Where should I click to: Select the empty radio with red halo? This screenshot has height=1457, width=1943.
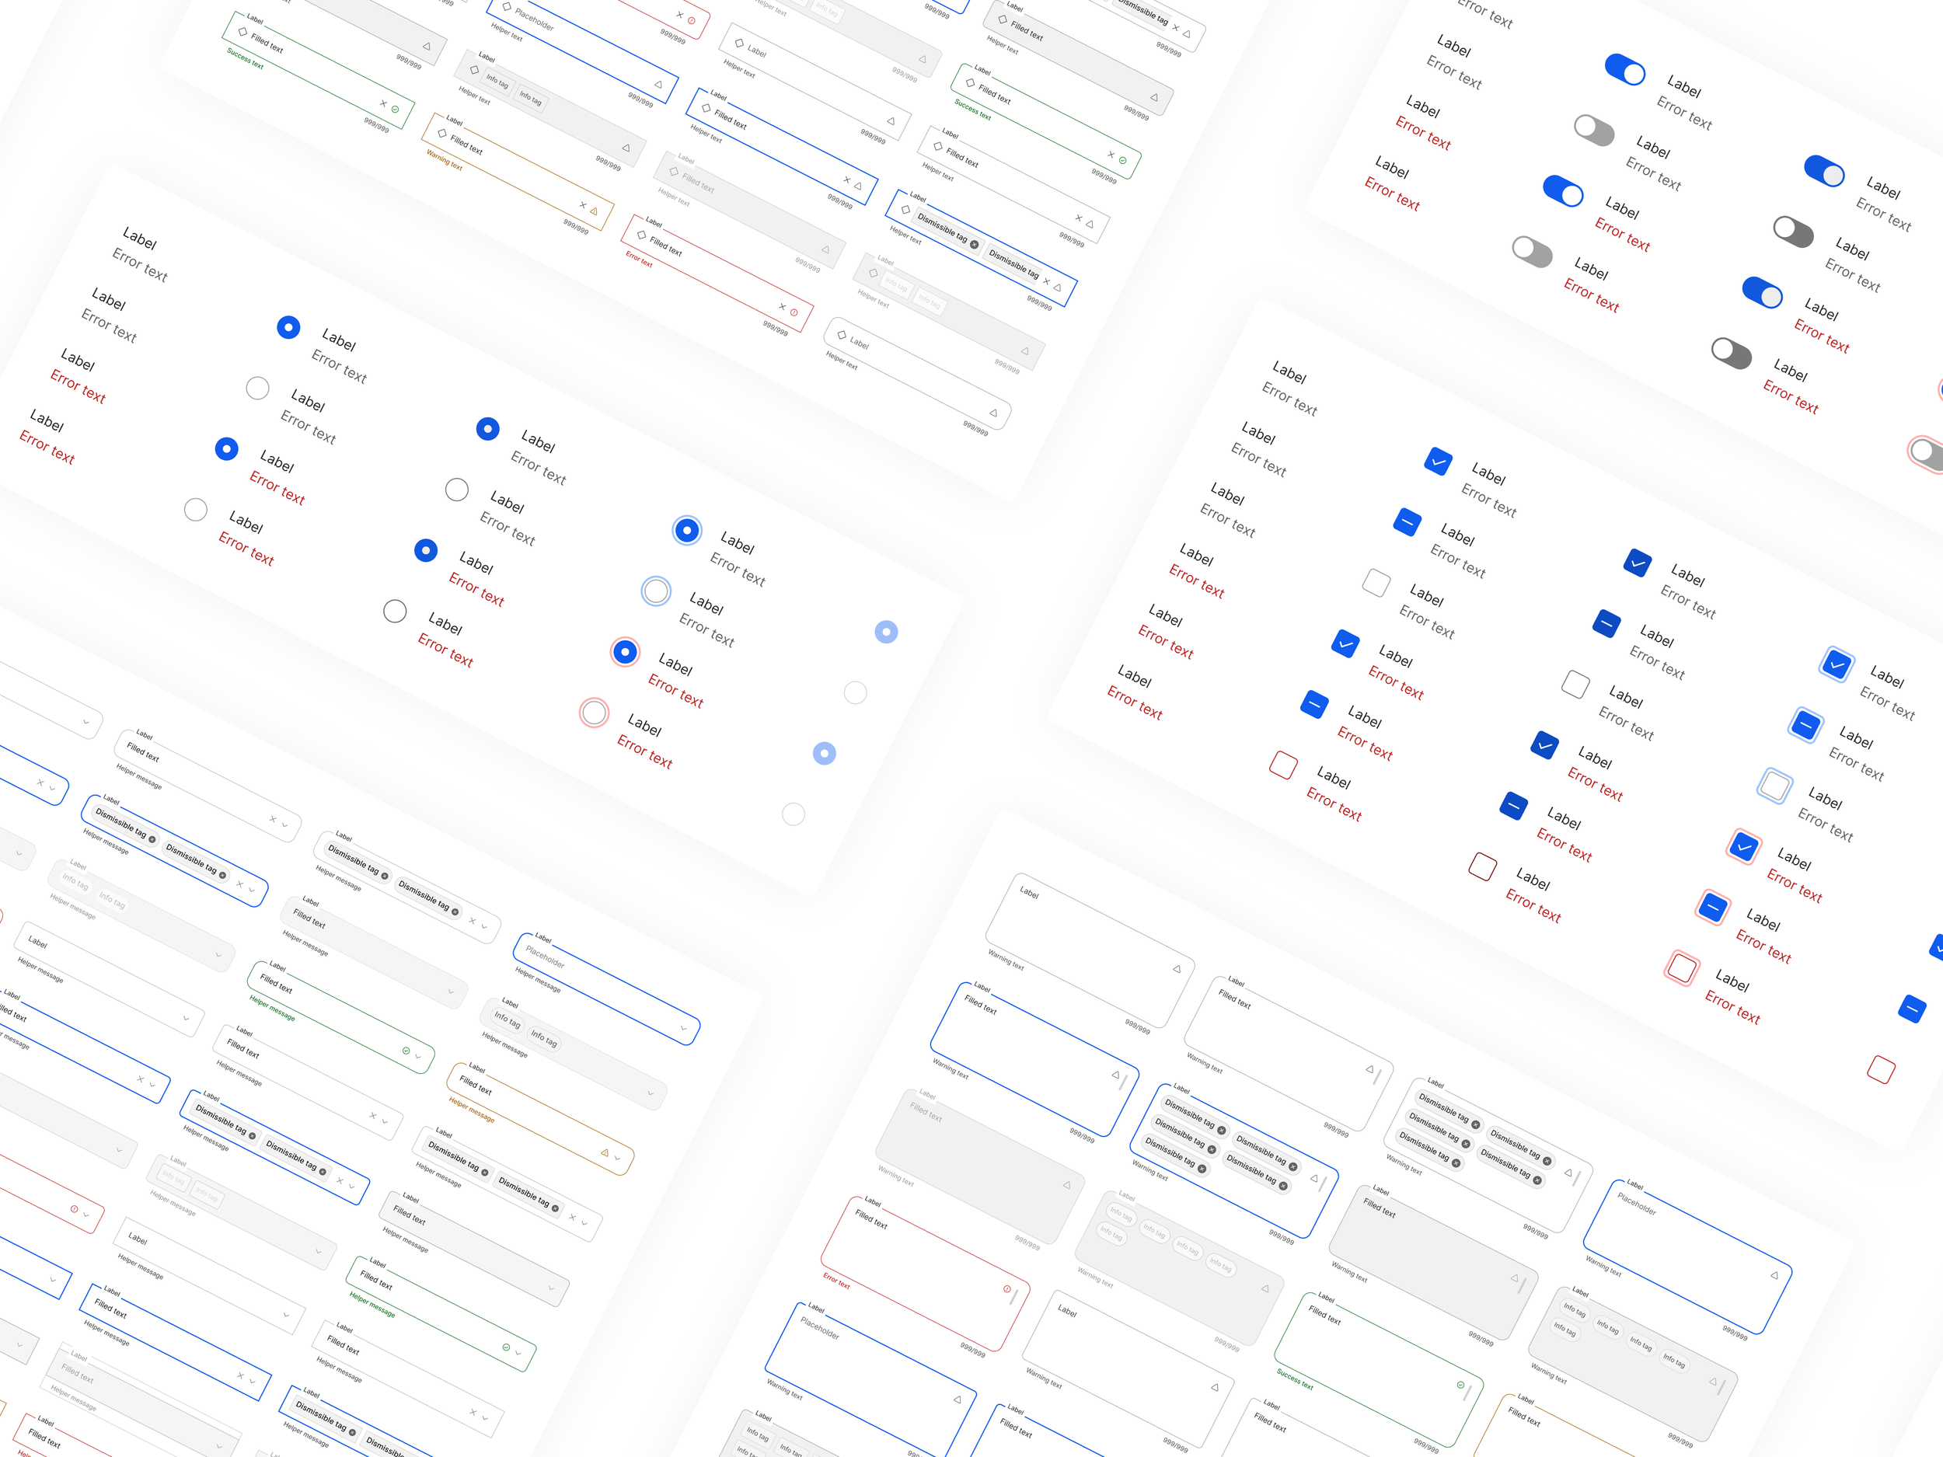click(x=595, y=713)
